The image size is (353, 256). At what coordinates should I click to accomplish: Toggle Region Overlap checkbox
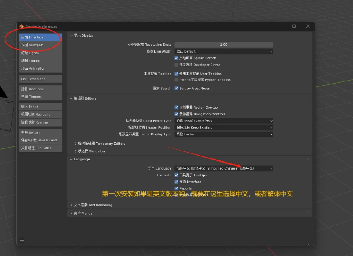coord(176,108)
